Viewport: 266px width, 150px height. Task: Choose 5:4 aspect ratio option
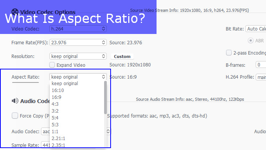[77, 118]
